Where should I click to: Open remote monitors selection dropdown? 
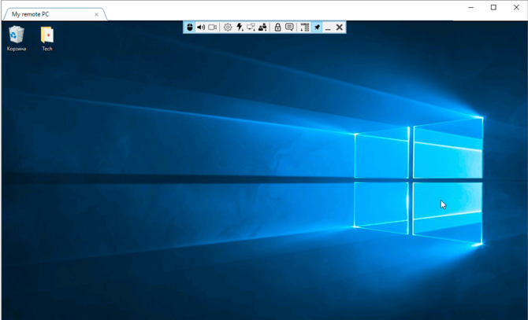coord(251,28)
